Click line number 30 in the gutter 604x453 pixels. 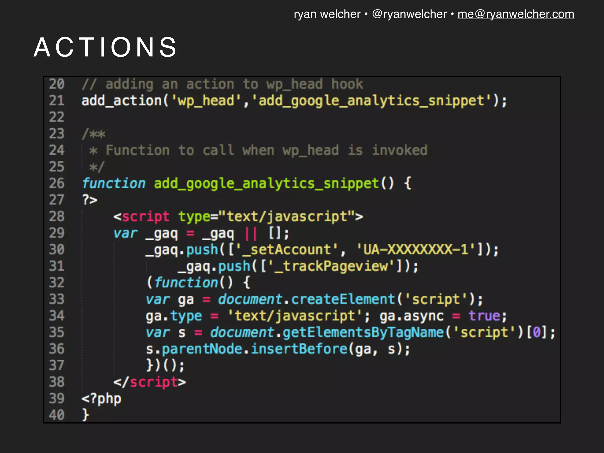[57, 250]
